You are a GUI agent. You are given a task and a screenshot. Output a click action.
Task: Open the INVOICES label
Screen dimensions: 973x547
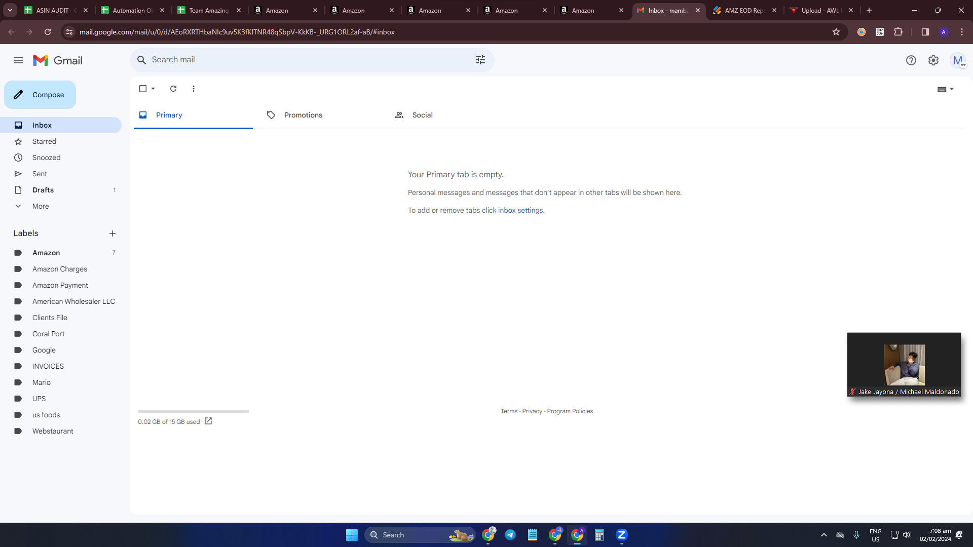(61, 366)
